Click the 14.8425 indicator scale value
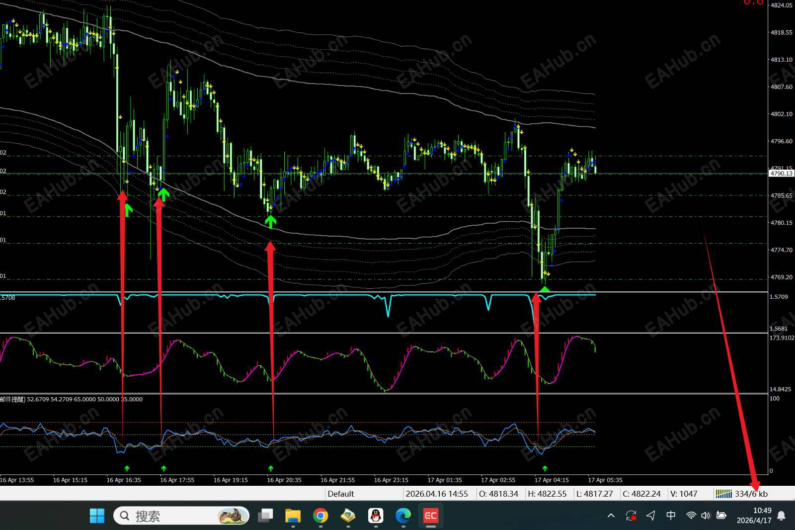Viewport: 795px width, 530px height. [x=782, y=389]
